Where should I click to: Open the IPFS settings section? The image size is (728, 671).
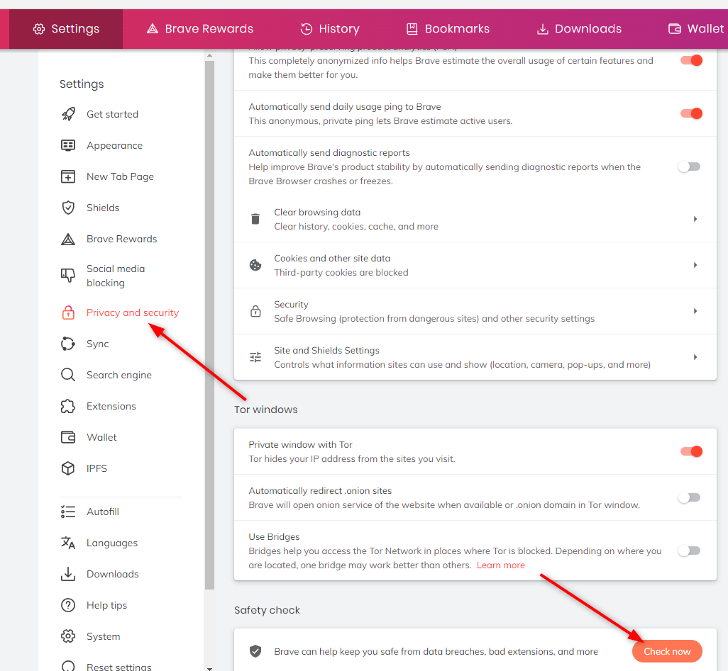(x=96, y=468)
